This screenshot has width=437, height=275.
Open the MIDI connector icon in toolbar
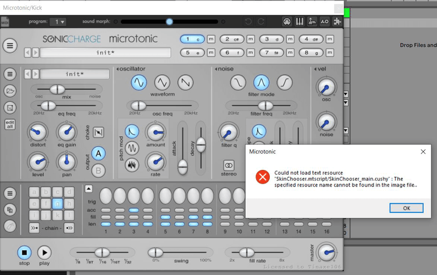click(x=287, y=21)
